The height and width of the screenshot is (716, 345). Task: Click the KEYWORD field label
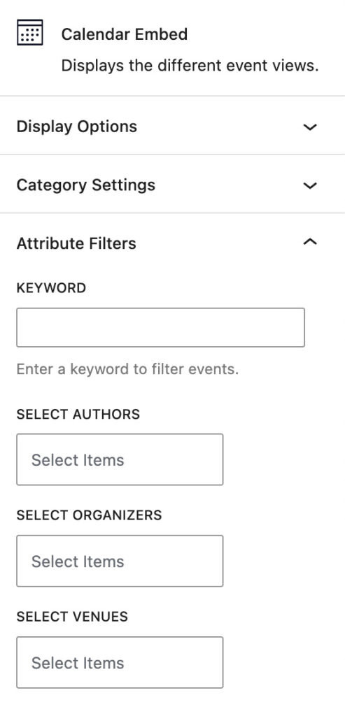(x=51, y=288)
